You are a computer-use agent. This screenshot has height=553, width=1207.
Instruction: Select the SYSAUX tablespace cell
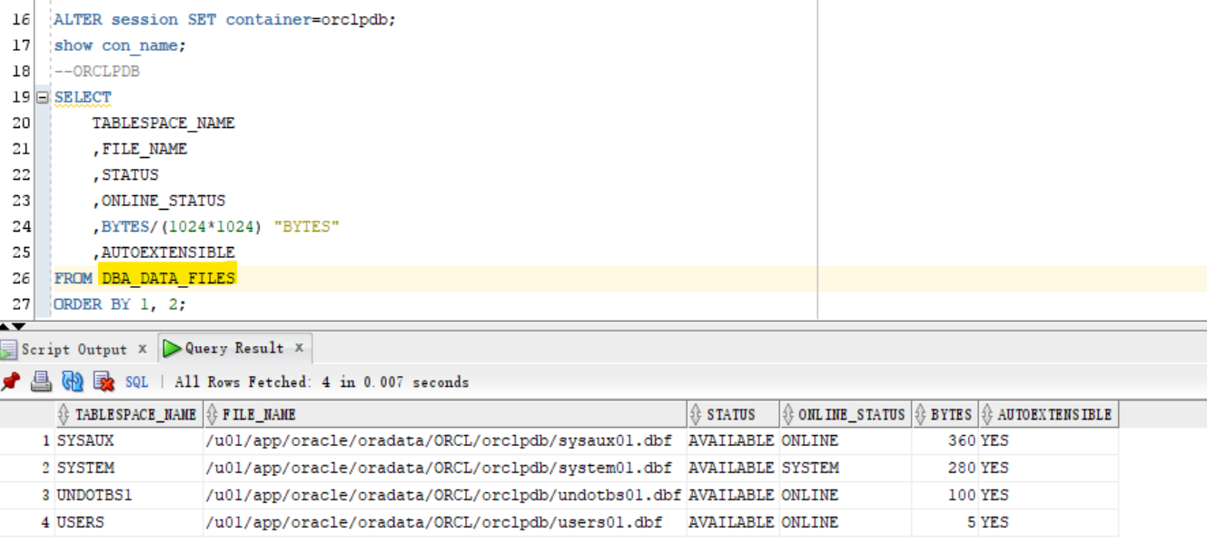pyautogui.click(x=129, y=441)
